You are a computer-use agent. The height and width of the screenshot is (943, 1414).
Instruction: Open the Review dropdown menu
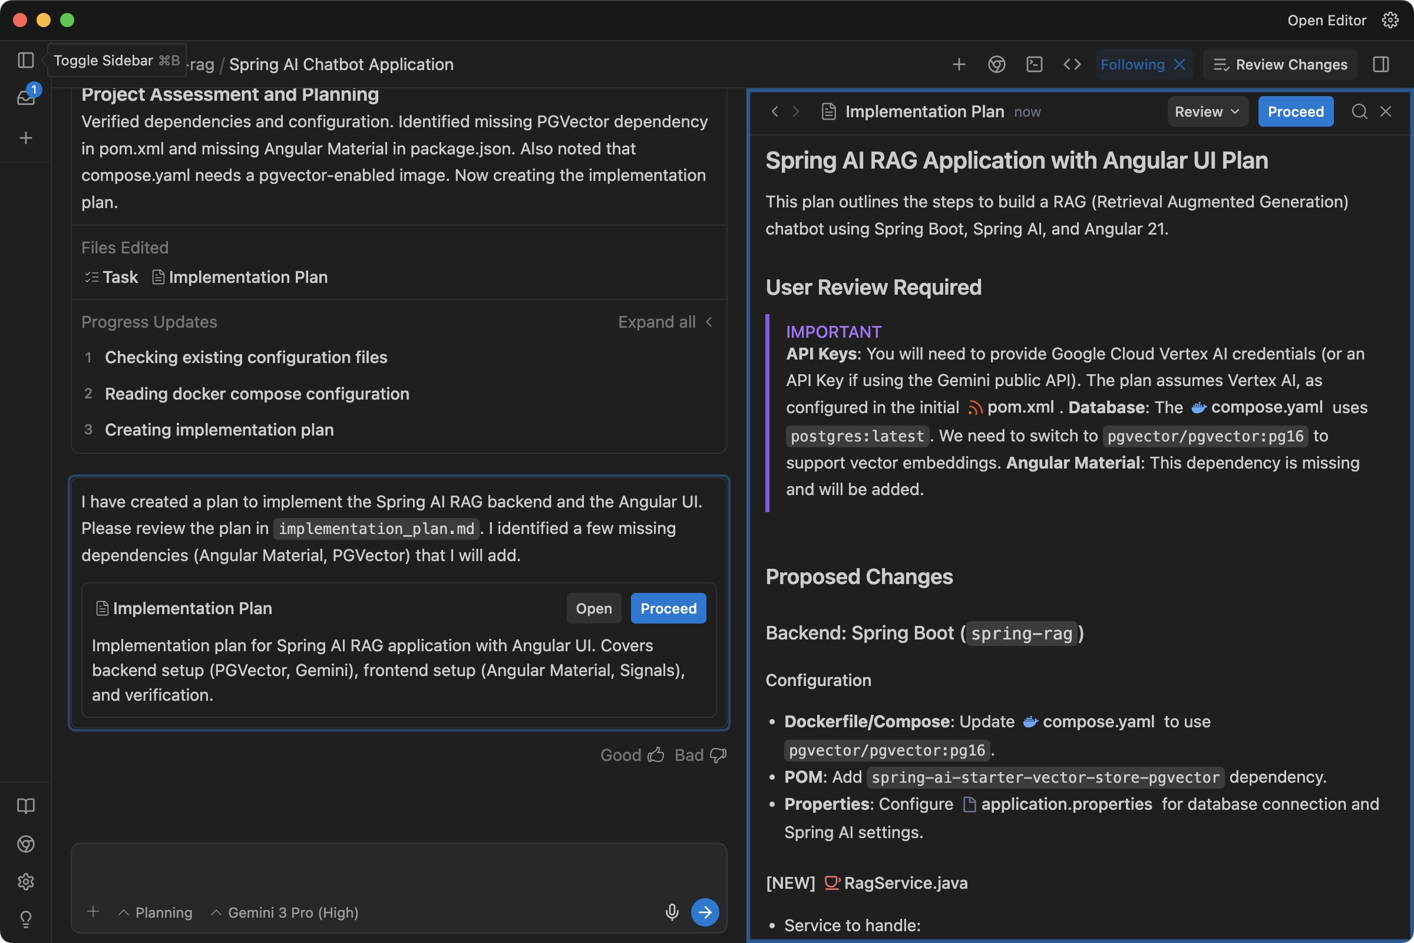pyautogui.click(x=1207, y=111)
